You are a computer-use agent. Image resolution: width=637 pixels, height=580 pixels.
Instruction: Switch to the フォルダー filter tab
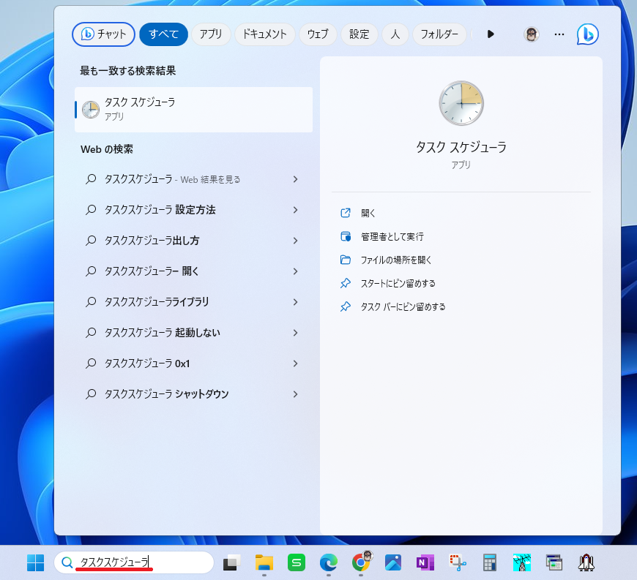point(439,34)
